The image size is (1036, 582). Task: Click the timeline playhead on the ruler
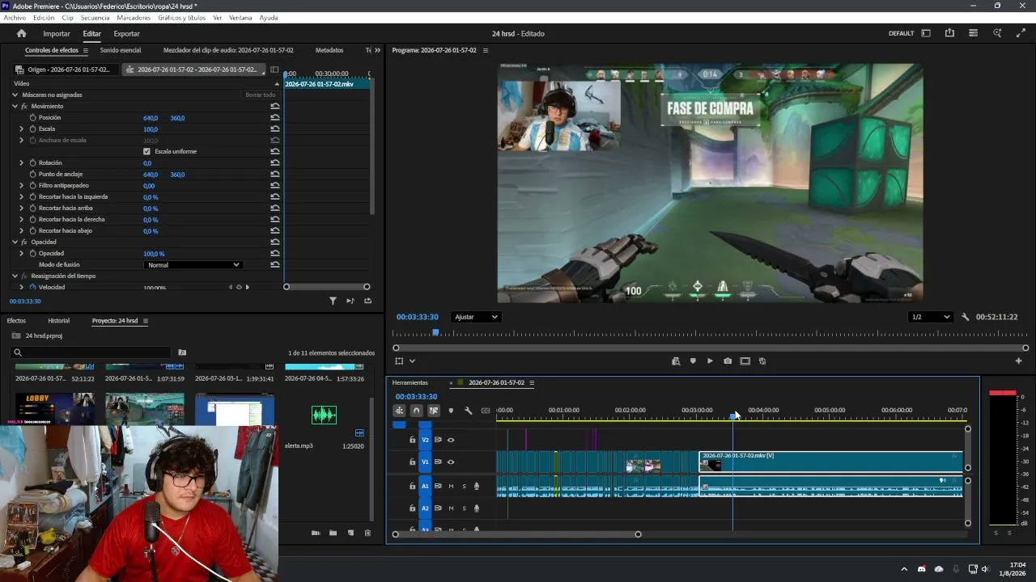[x=732, y=416]
